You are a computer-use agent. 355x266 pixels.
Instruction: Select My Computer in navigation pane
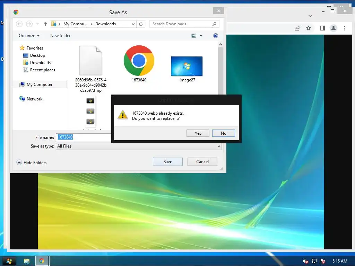(x=40, y=85)
